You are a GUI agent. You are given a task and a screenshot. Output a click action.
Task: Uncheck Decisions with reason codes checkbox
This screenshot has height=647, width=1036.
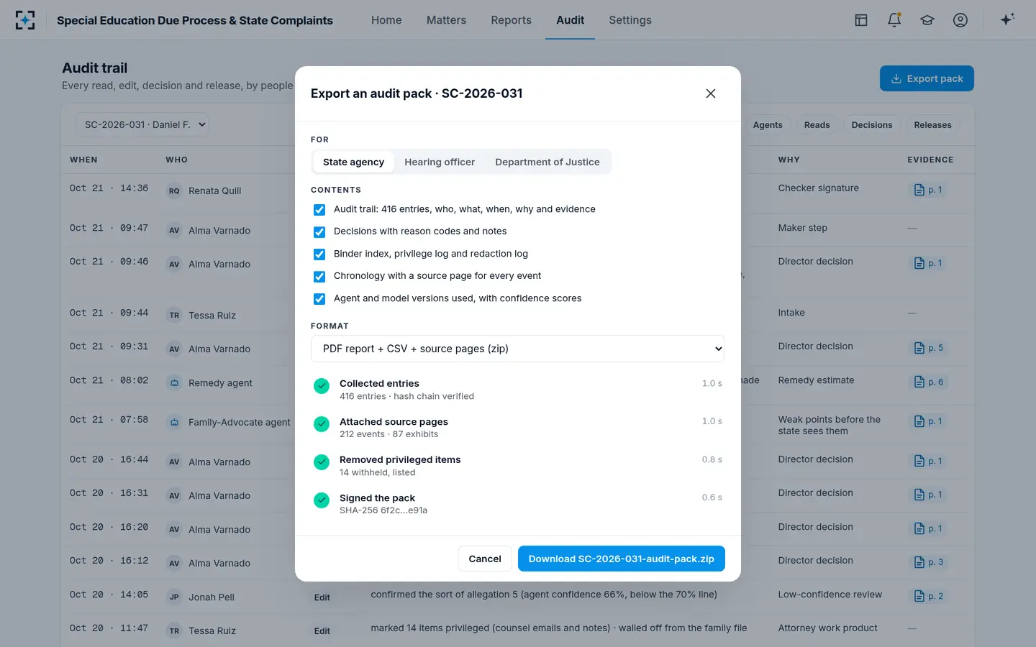319,232
